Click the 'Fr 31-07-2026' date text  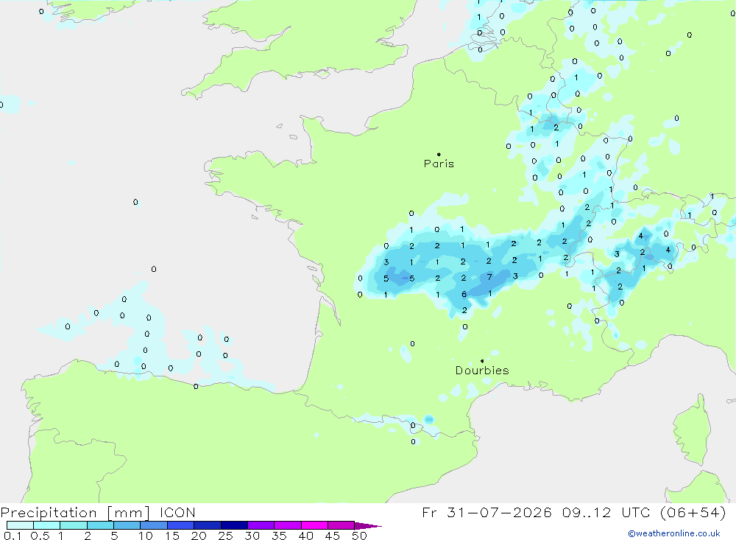click(x=486, y=512)
